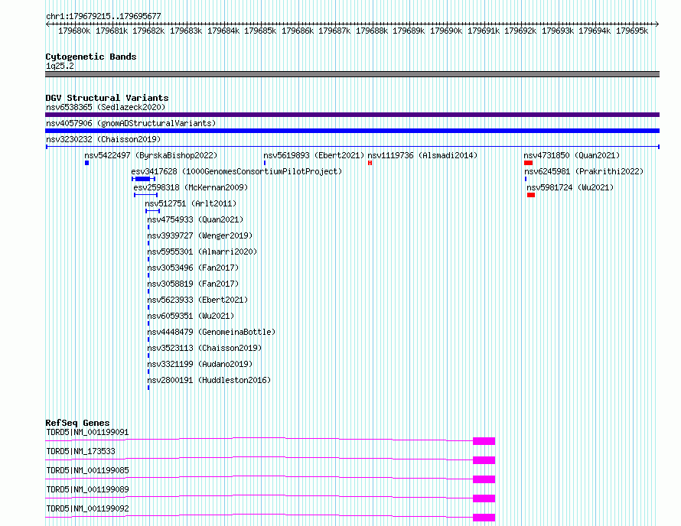This screenshot has width=681, height=526.
Task: Click nsv6245981 (Prakrithi2022) label
Action: 584,171
